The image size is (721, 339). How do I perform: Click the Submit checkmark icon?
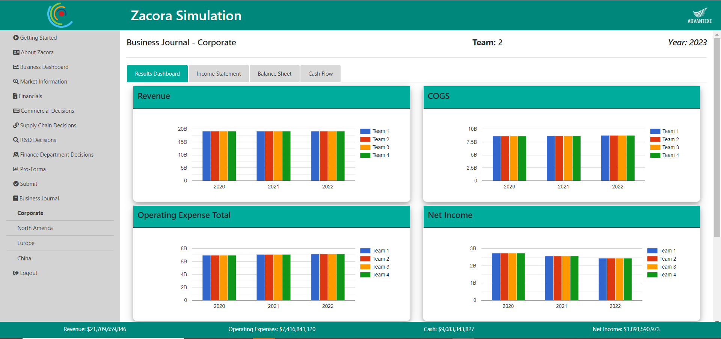pos(15,184)
